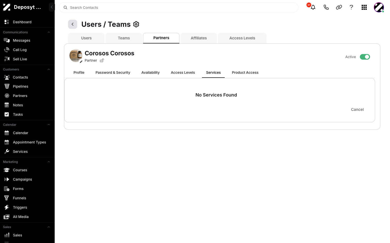Click the Users / Teams settings gear icon

click(136, 24)
